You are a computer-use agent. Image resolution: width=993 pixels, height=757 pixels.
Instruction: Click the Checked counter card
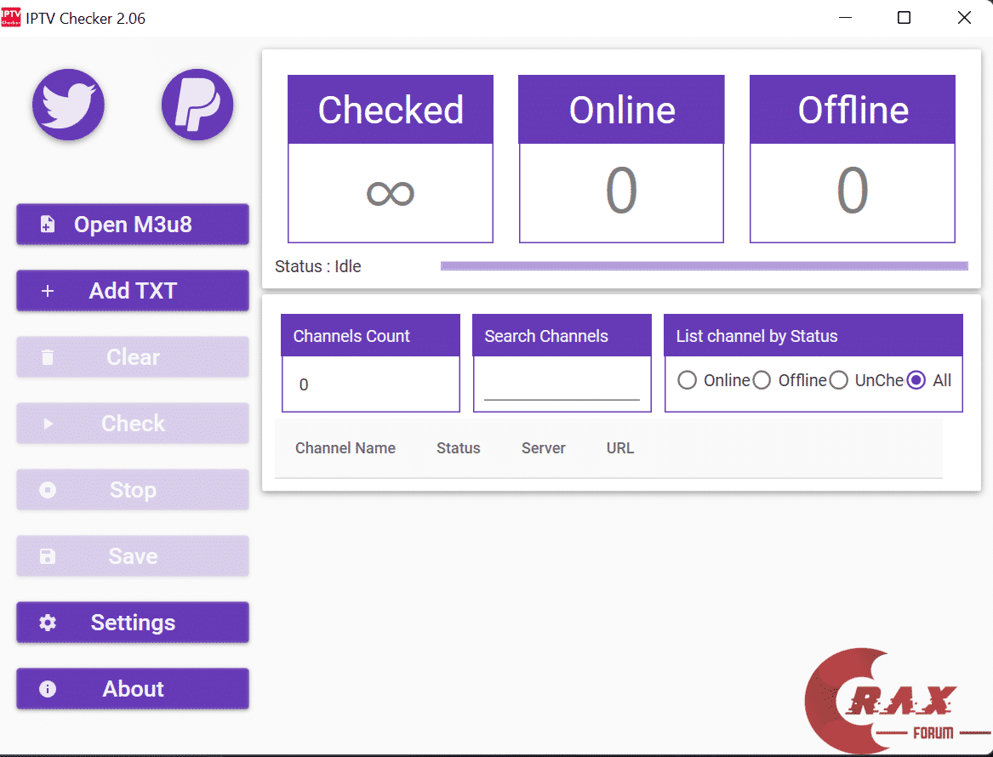coord(391,159)
